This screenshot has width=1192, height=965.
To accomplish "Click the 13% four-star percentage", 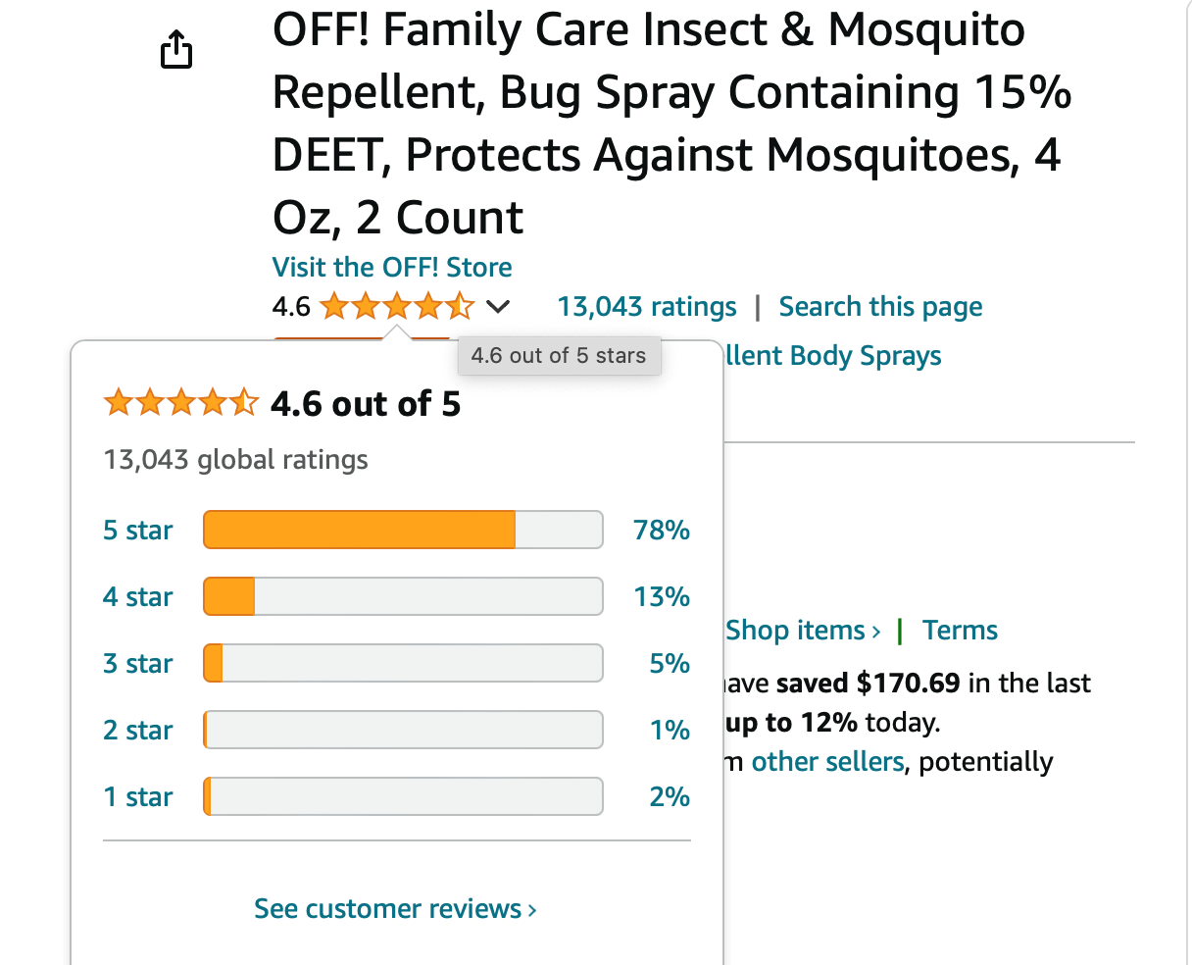I will click(662, 597).
